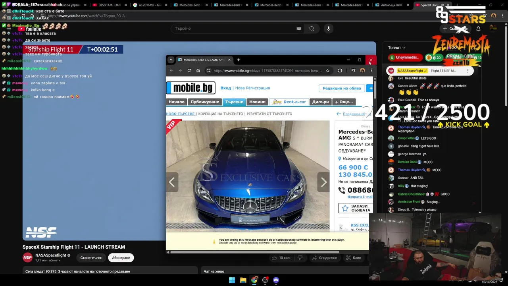
Task: Click the Абониране subscribe button
Action: (121, 258)
